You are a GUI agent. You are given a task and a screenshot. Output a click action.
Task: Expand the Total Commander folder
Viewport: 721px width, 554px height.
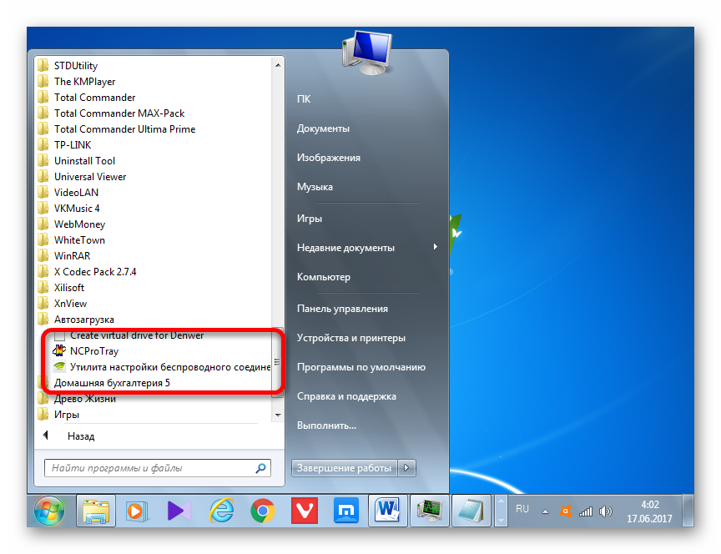pos(87,98)
